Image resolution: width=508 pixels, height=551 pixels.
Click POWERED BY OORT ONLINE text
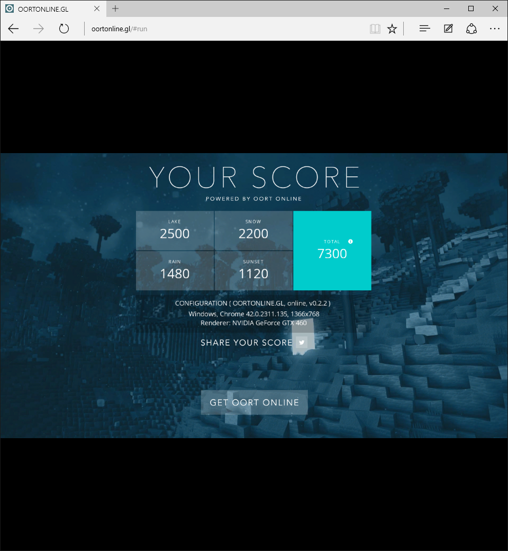[x=253, y=199]
